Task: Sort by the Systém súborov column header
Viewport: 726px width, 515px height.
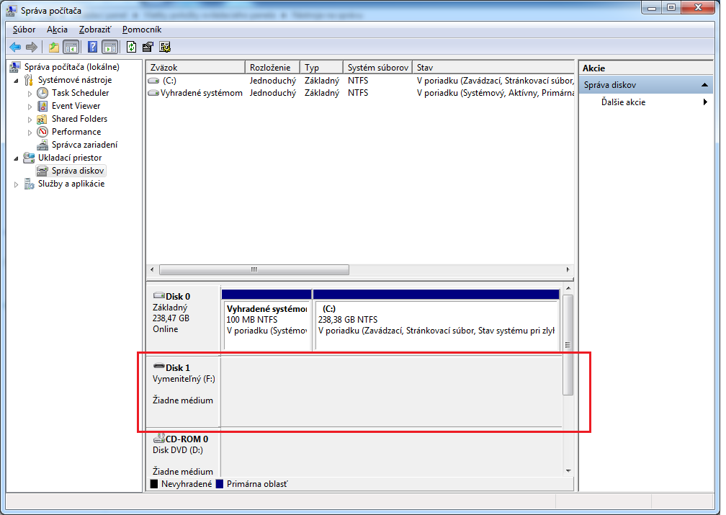Action: [x=377, y=67]
